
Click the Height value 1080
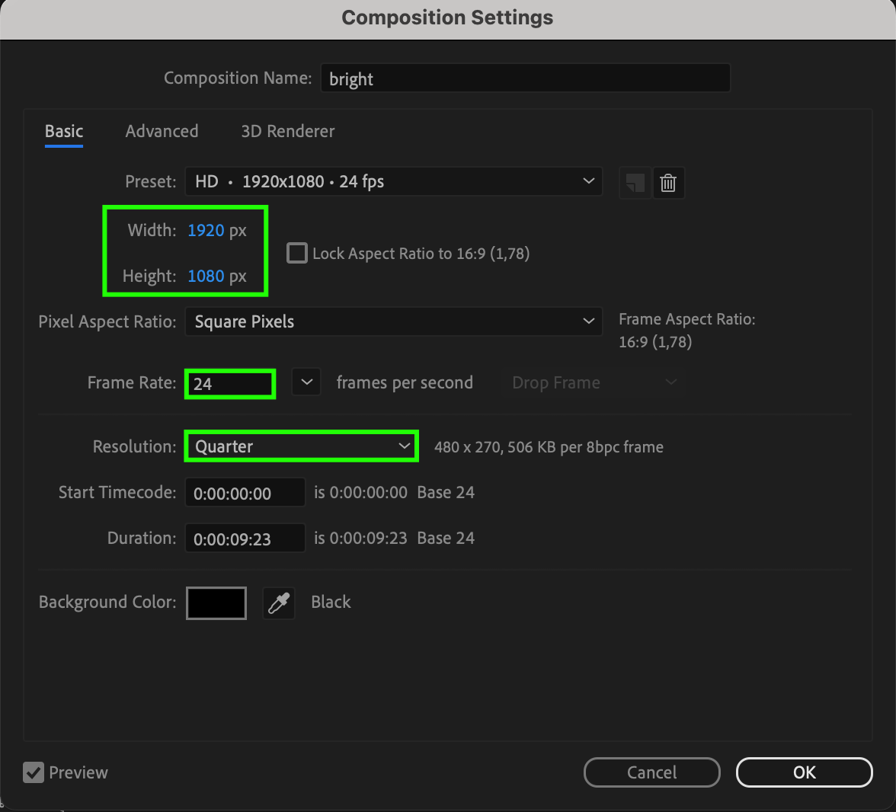(x=206, y=276)
